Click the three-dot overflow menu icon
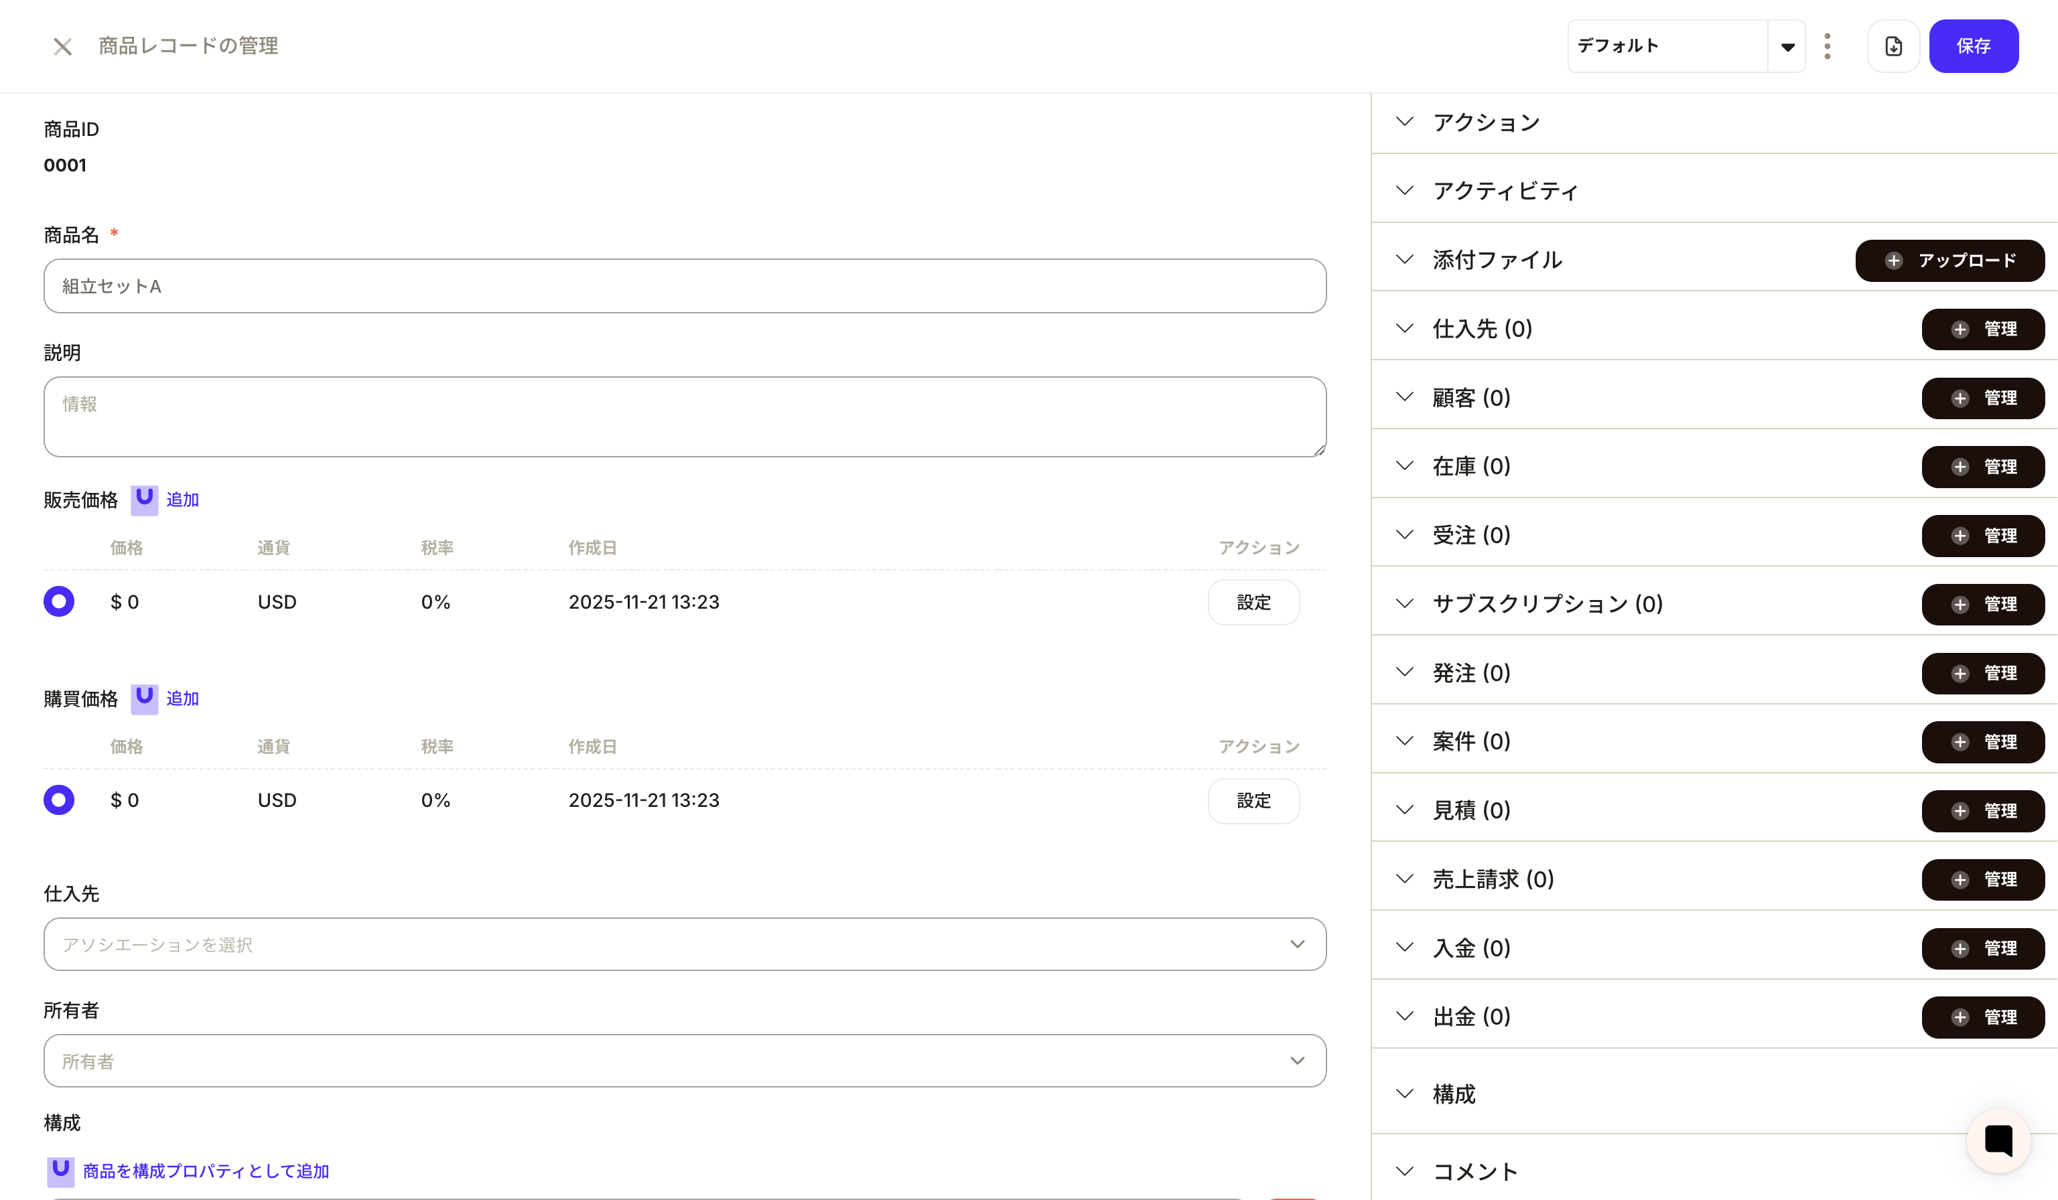The width and height of the screenshot is (2058, 1200). 1828,46
